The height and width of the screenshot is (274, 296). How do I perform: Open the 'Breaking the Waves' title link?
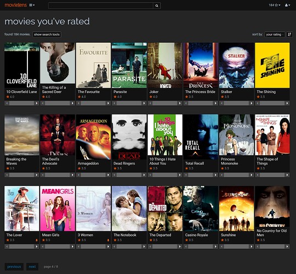pyautogui.click(x=16, y=161)
